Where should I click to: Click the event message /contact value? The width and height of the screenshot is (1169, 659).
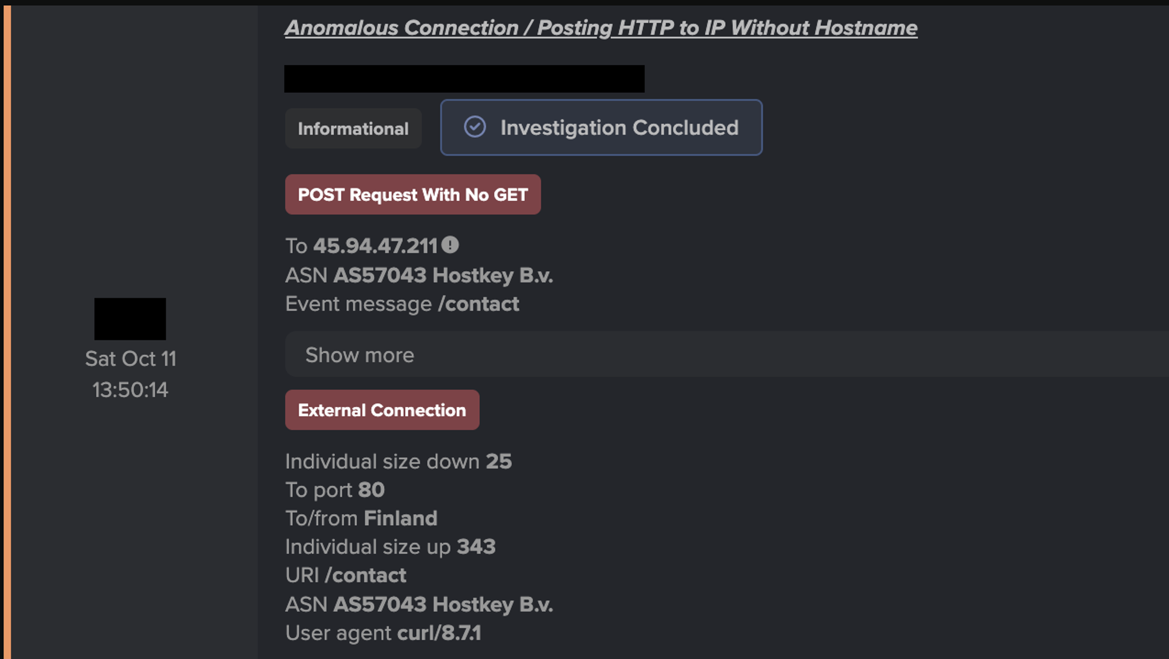click(480, 304)
